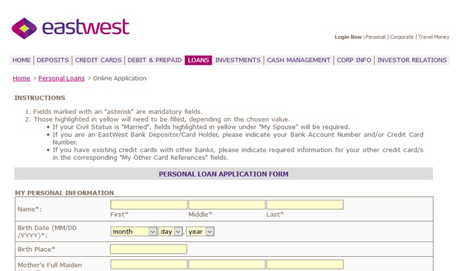Screen dimensions: 464x271
Task: Open the CORP INFO menu
Action: point(354,61)
